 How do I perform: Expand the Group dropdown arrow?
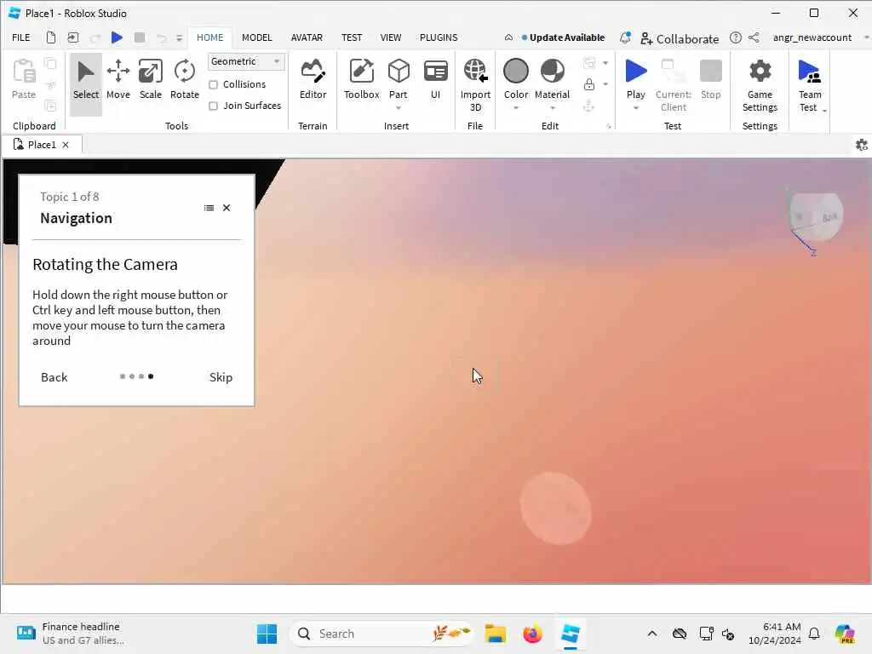point(605,63)
